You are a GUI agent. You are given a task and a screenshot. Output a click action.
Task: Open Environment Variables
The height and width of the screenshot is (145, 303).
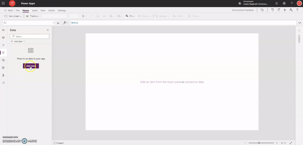click(243, 10)
